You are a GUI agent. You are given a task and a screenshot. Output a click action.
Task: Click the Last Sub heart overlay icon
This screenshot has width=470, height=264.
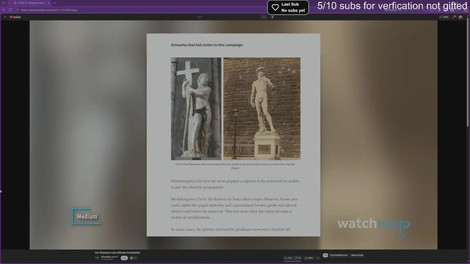coord(275,7)
